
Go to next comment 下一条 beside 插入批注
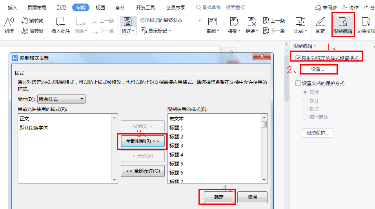click(x=103, y=31)
